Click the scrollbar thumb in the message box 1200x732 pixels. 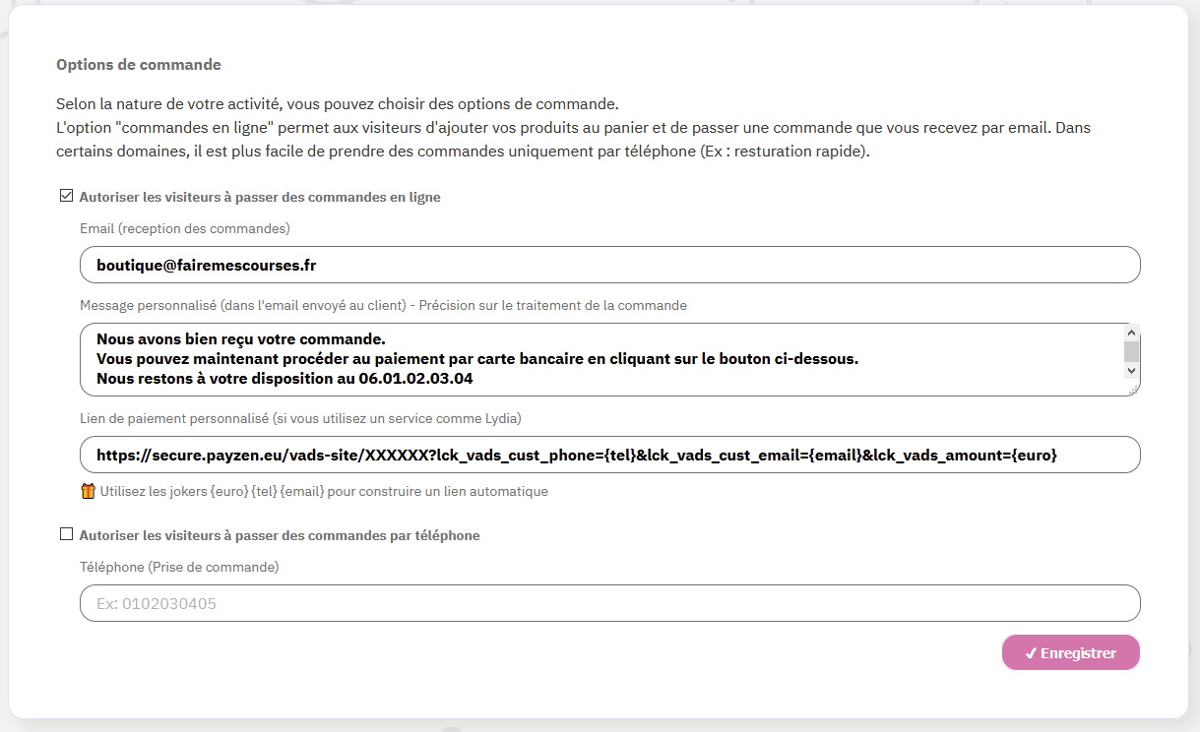1131,351
